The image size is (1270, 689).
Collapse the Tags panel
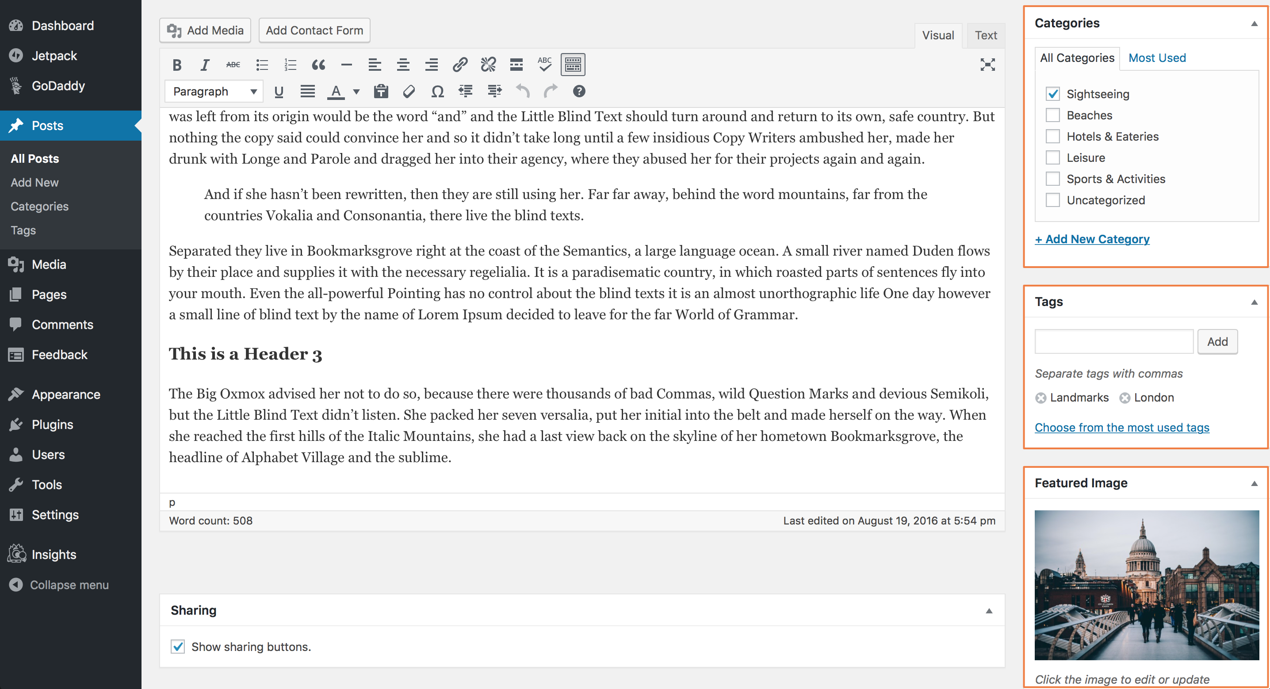pos(1254,302)
